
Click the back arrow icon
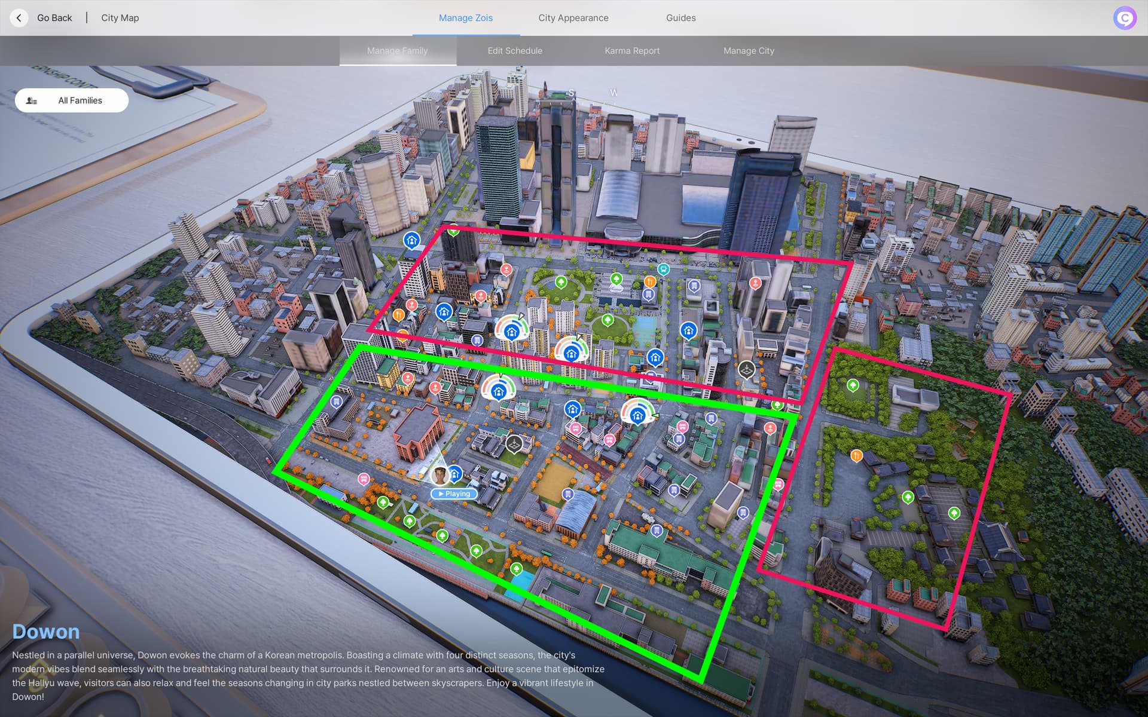pyautogui.click(x=19, y=18)
